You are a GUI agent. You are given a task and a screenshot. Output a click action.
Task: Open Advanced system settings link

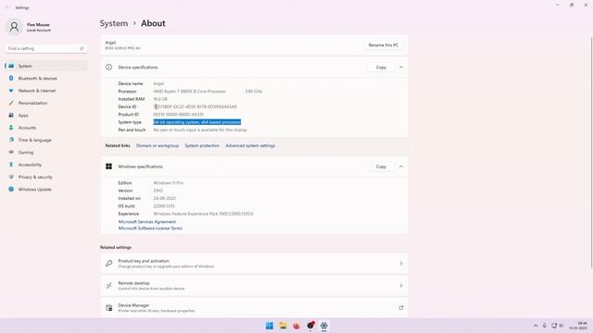[x=250, y=146]
